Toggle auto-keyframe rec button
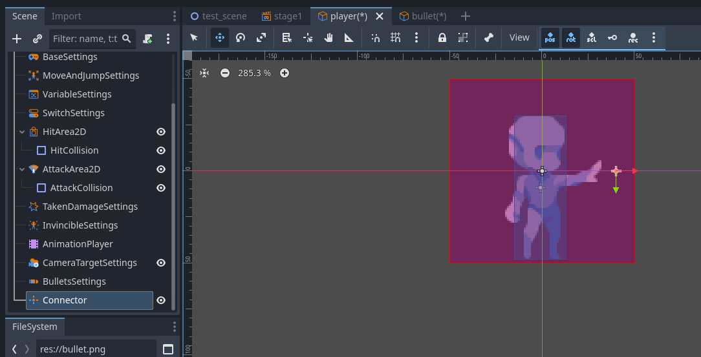This screenshot has height=357, width=701. pyautogui.click(x=632, y=37)
